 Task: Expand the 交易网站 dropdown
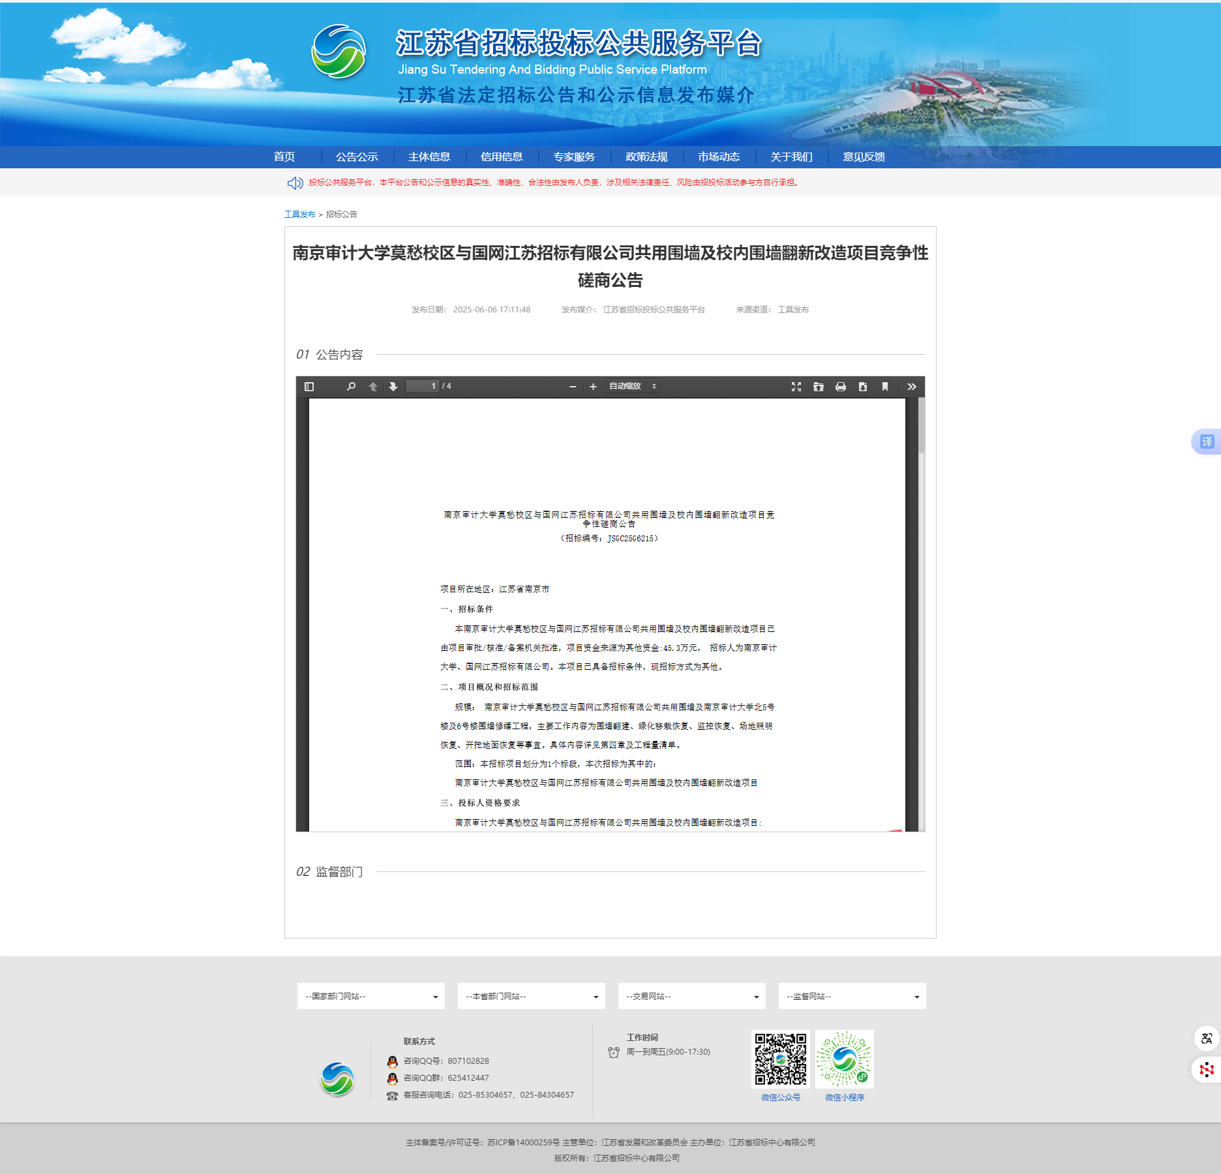click(692, 996)
